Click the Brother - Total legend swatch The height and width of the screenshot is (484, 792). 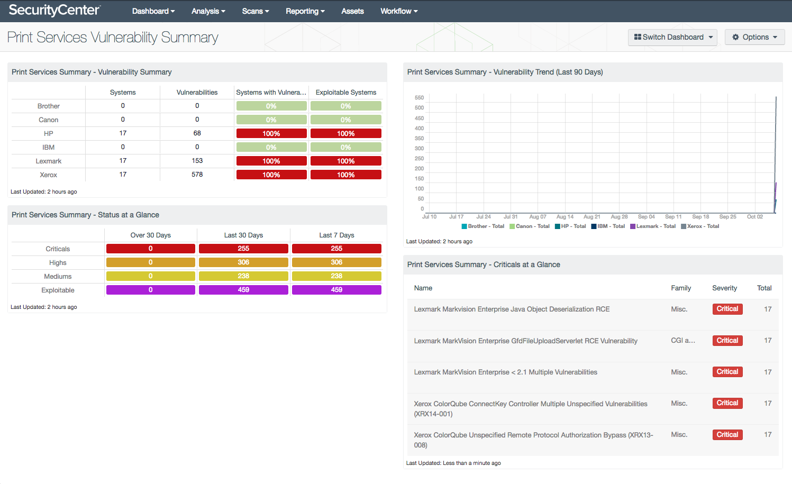[464, 226]
